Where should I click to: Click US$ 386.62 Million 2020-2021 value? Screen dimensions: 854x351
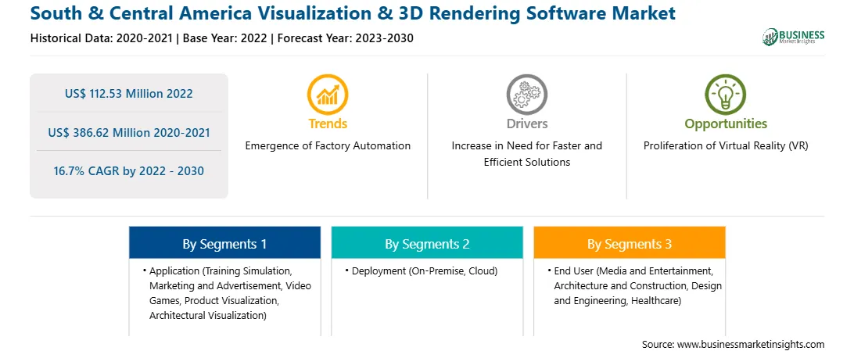(128, 132)
